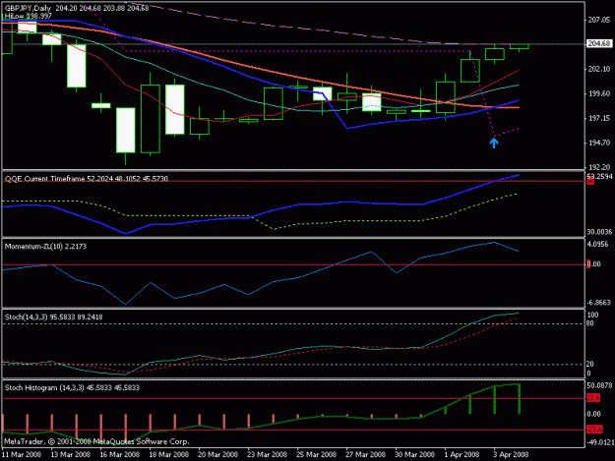Click the 11 Mar 2008 date label
This screenshot has height=461, width=615.
coord(22,454)
